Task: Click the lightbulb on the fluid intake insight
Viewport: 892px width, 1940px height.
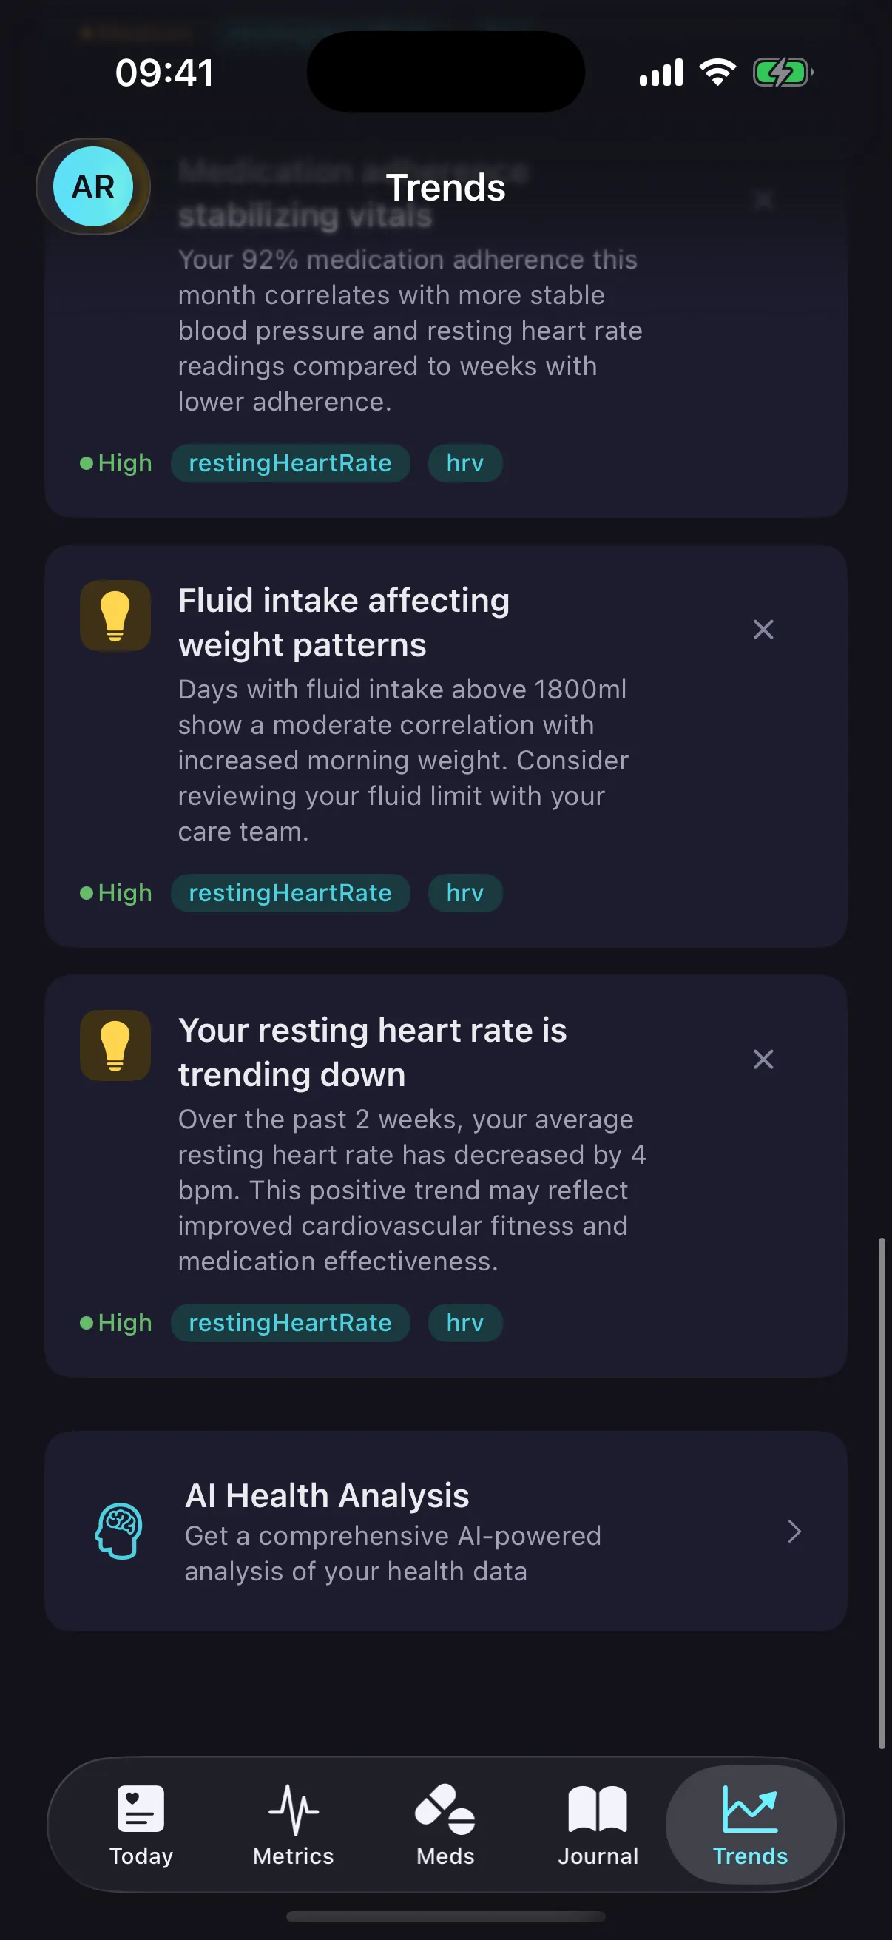Action: click(115, 616)
